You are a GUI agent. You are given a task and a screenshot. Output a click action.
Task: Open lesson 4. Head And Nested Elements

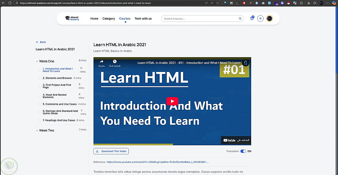click(x=54, y=96)
